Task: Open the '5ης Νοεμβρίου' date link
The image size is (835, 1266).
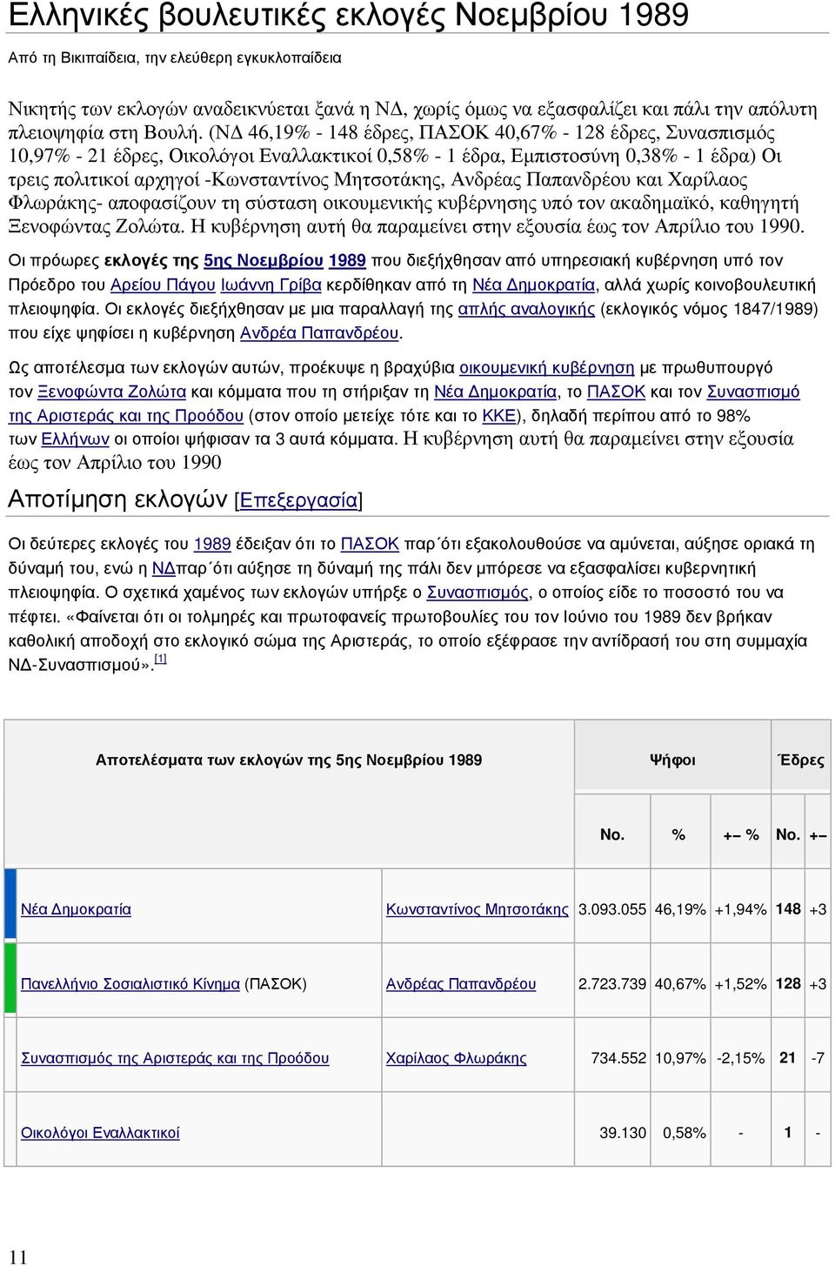Action: tap(264, 260)
